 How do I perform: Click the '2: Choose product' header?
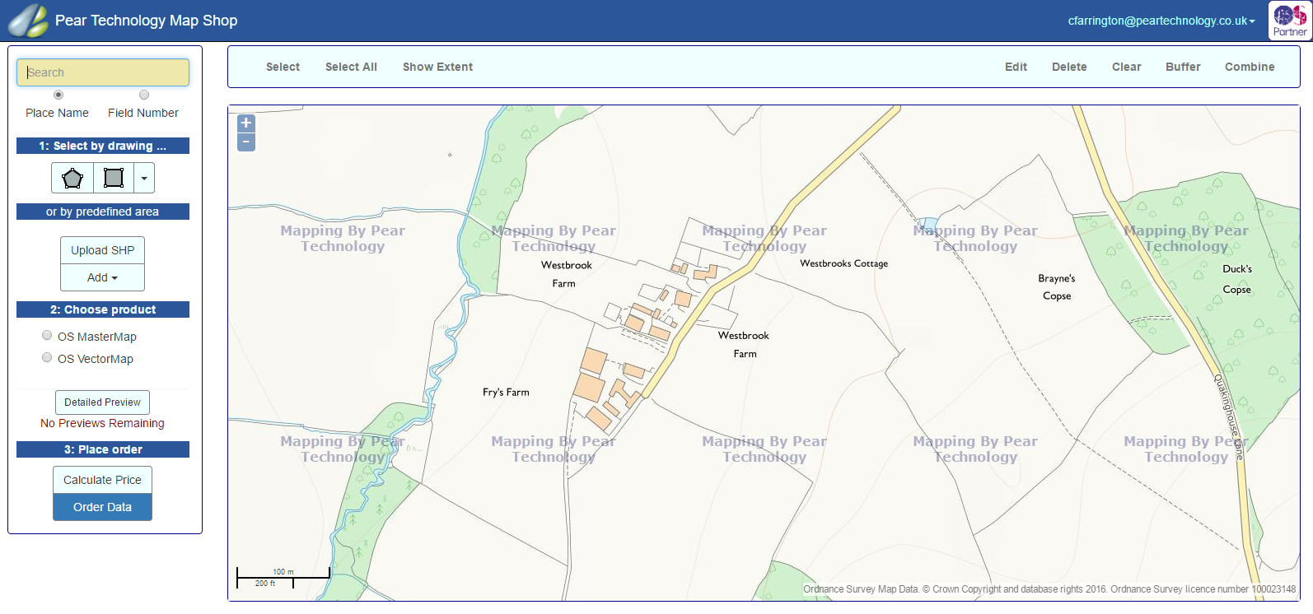pos(103,309)
